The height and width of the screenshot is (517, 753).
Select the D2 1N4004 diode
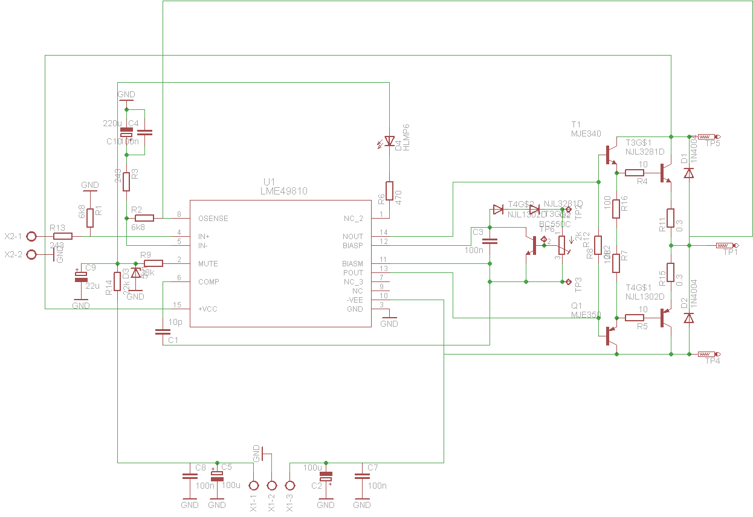(x=688, y=318)
